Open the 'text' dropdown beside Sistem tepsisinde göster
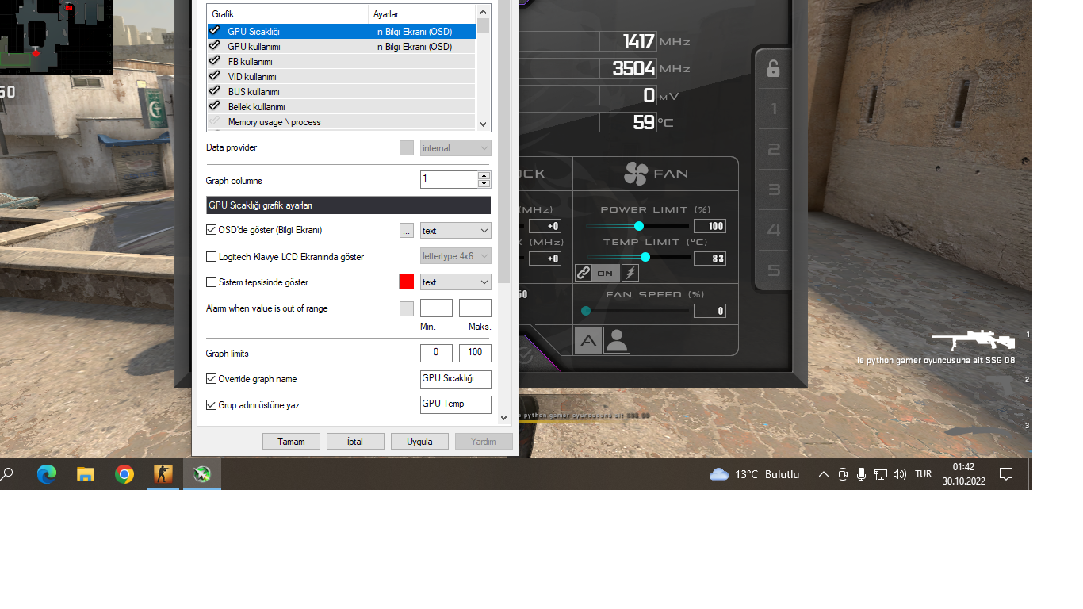Screen dimensions: 1083x609 [x=455, y=282]
